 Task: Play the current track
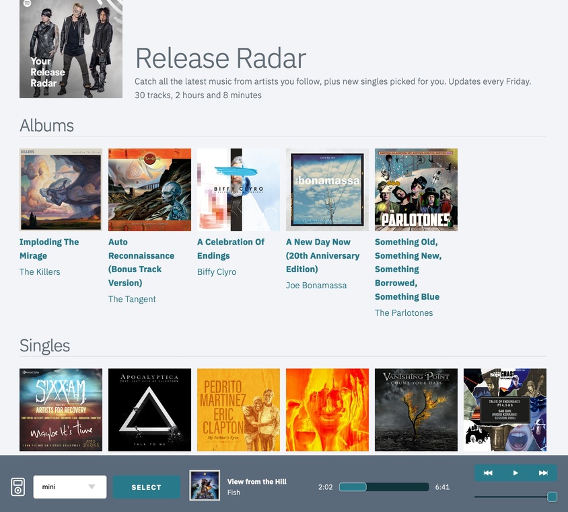pos(516,473)
